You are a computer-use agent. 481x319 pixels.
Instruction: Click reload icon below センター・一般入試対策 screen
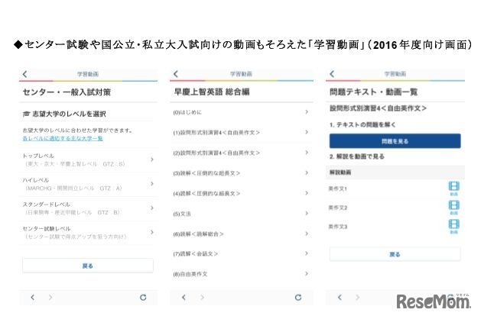(x=143, y=298)
